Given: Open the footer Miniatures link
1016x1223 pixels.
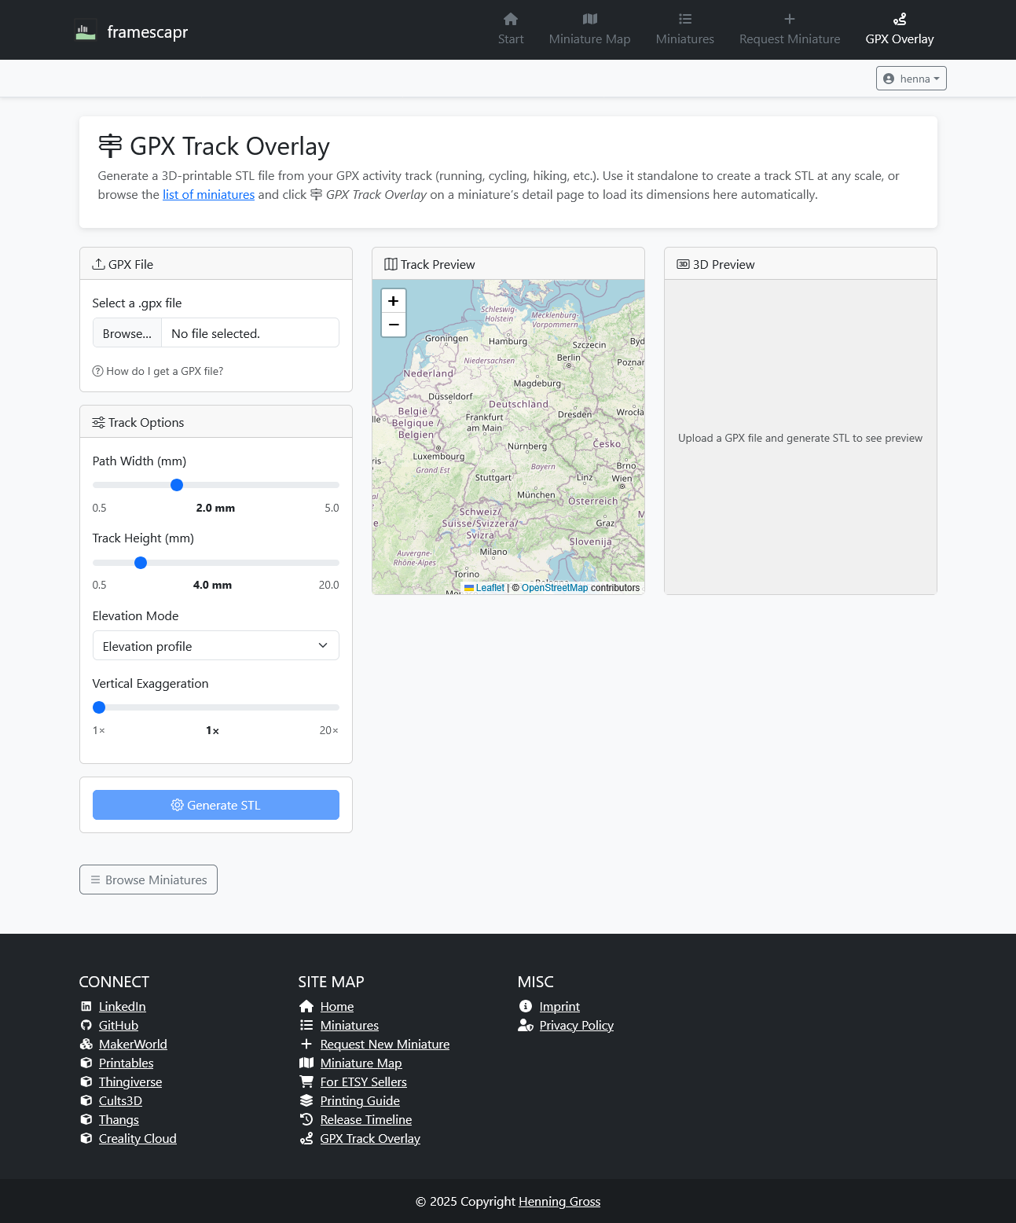Looking at the screenshot, I should (350, 1025).
